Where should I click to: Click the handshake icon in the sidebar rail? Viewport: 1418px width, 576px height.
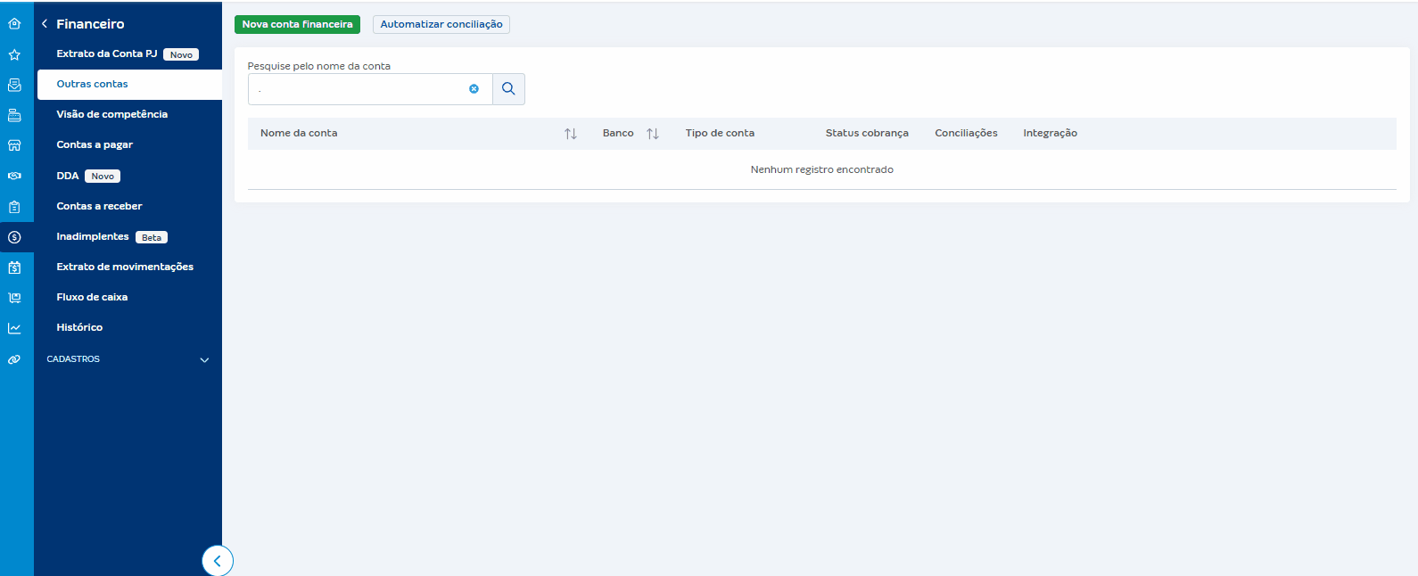(14, 176)
